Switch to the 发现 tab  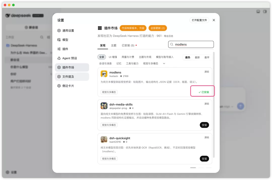tap(103, 45)
